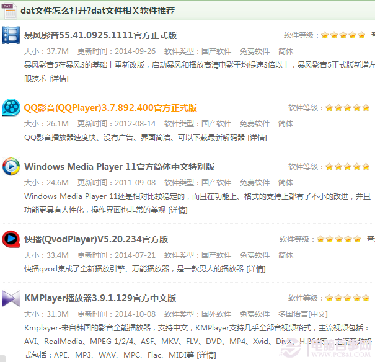This screenshot has width=375, height=362.
Task: Open the 暴风影音 film-strip icon
Action: [11, 35]
